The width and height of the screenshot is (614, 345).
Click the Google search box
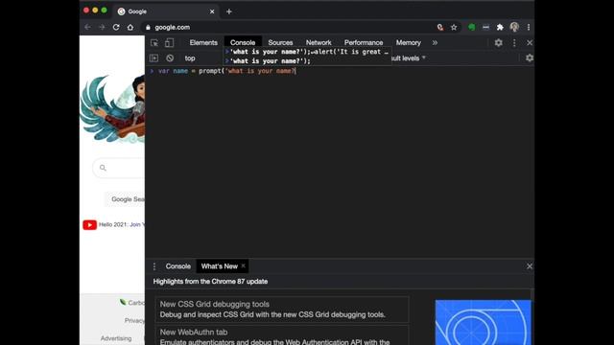point(119,168)
